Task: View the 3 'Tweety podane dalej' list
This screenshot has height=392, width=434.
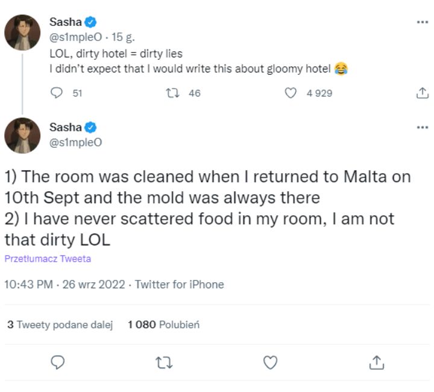Action: [60, 324]
